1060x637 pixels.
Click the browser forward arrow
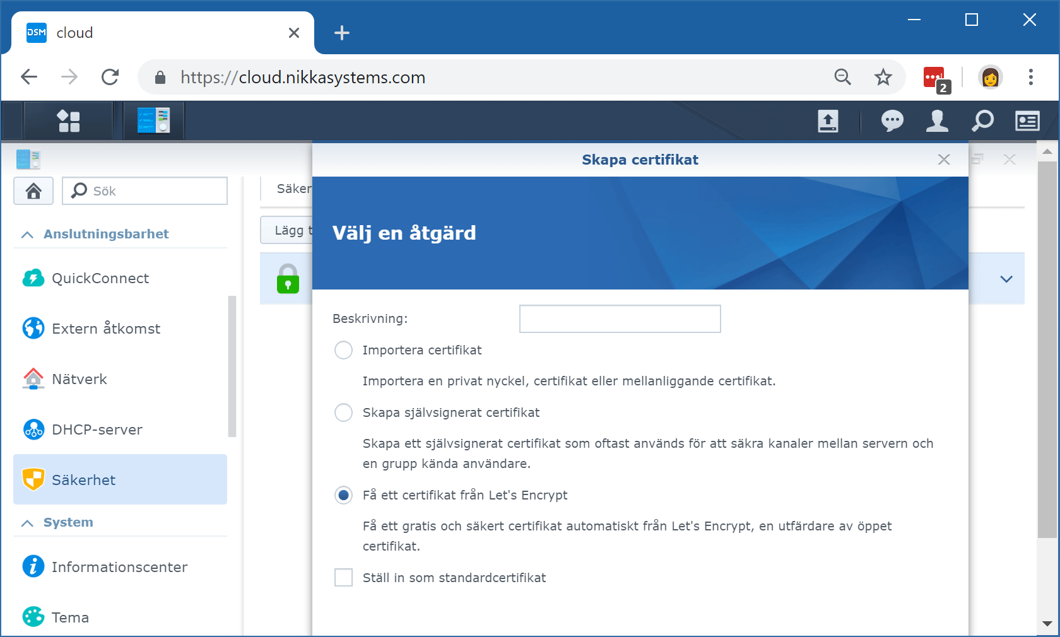point(69,77)
